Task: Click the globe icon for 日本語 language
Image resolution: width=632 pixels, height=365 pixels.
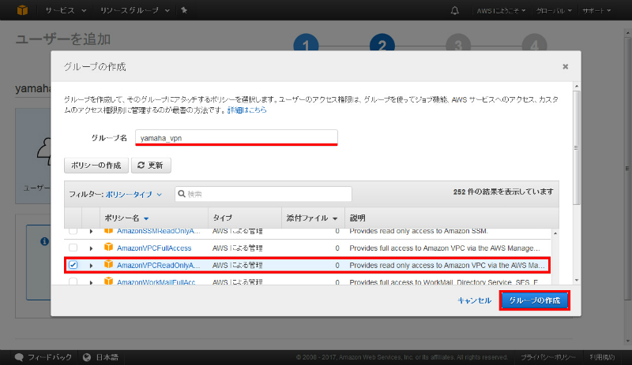Action: [x=88, y=357]
